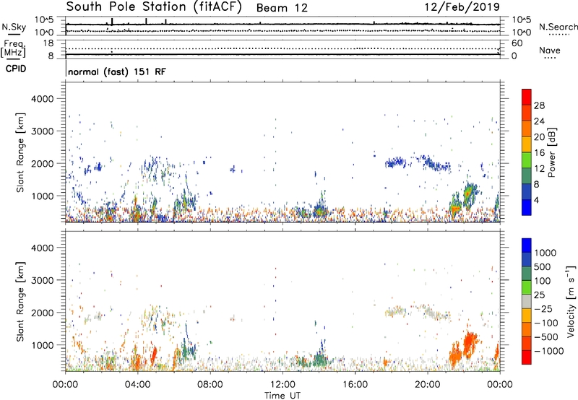
Task: Click the date '12/Feb/2019'
Action: pyautogui.click(x=462, y=7)
